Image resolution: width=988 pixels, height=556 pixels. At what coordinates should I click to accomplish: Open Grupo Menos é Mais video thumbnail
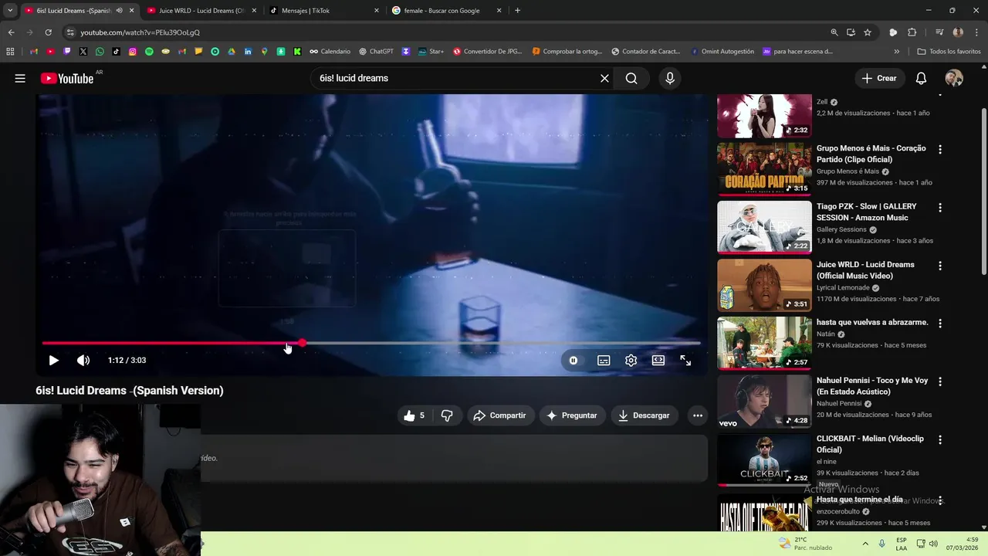coord(764,168)
